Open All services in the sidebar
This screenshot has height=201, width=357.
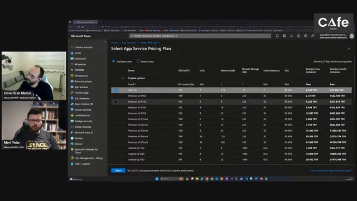point(78,64)
